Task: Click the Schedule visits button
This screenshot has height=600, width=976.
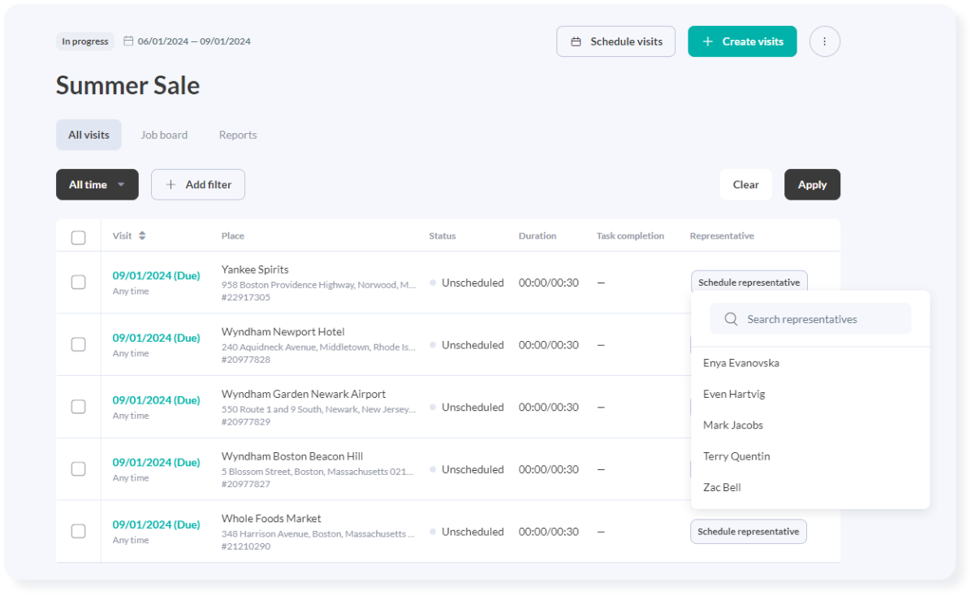Action: click(x=615, y=41)
